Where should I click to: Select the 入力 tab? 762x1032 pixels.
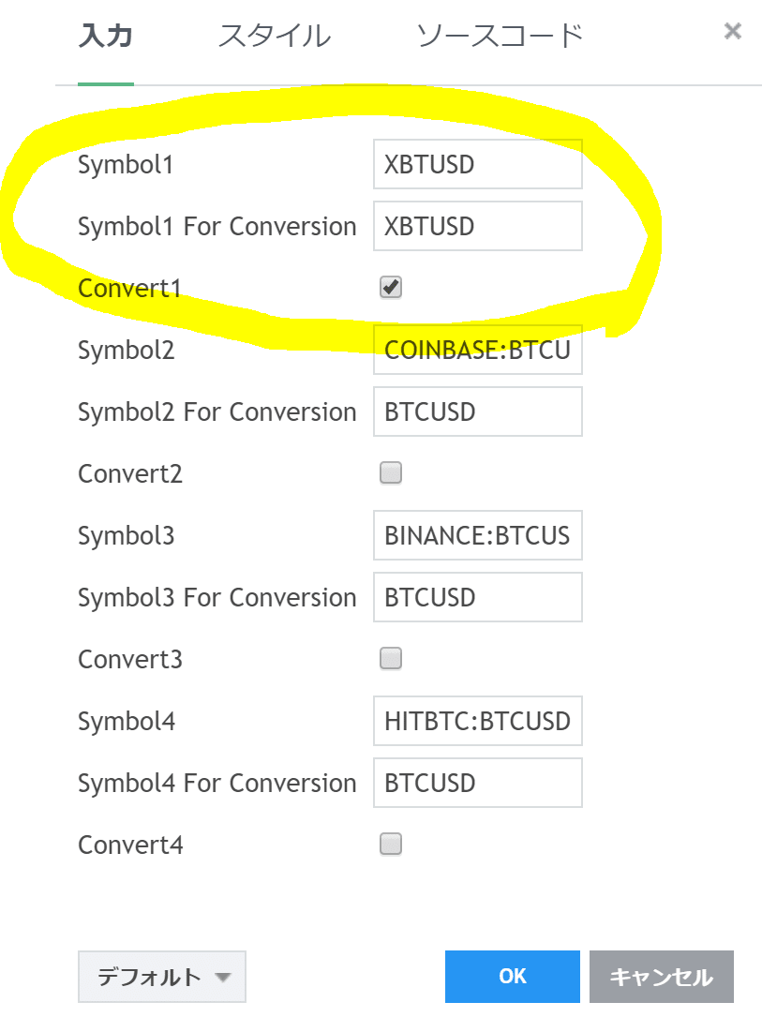click(x=105, y=37)
